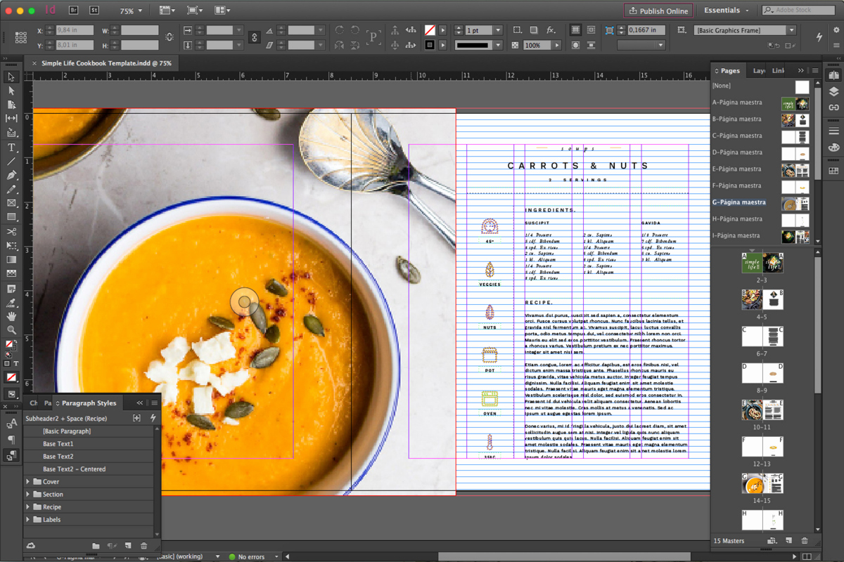Select the Zoom tool

(11, 330)
